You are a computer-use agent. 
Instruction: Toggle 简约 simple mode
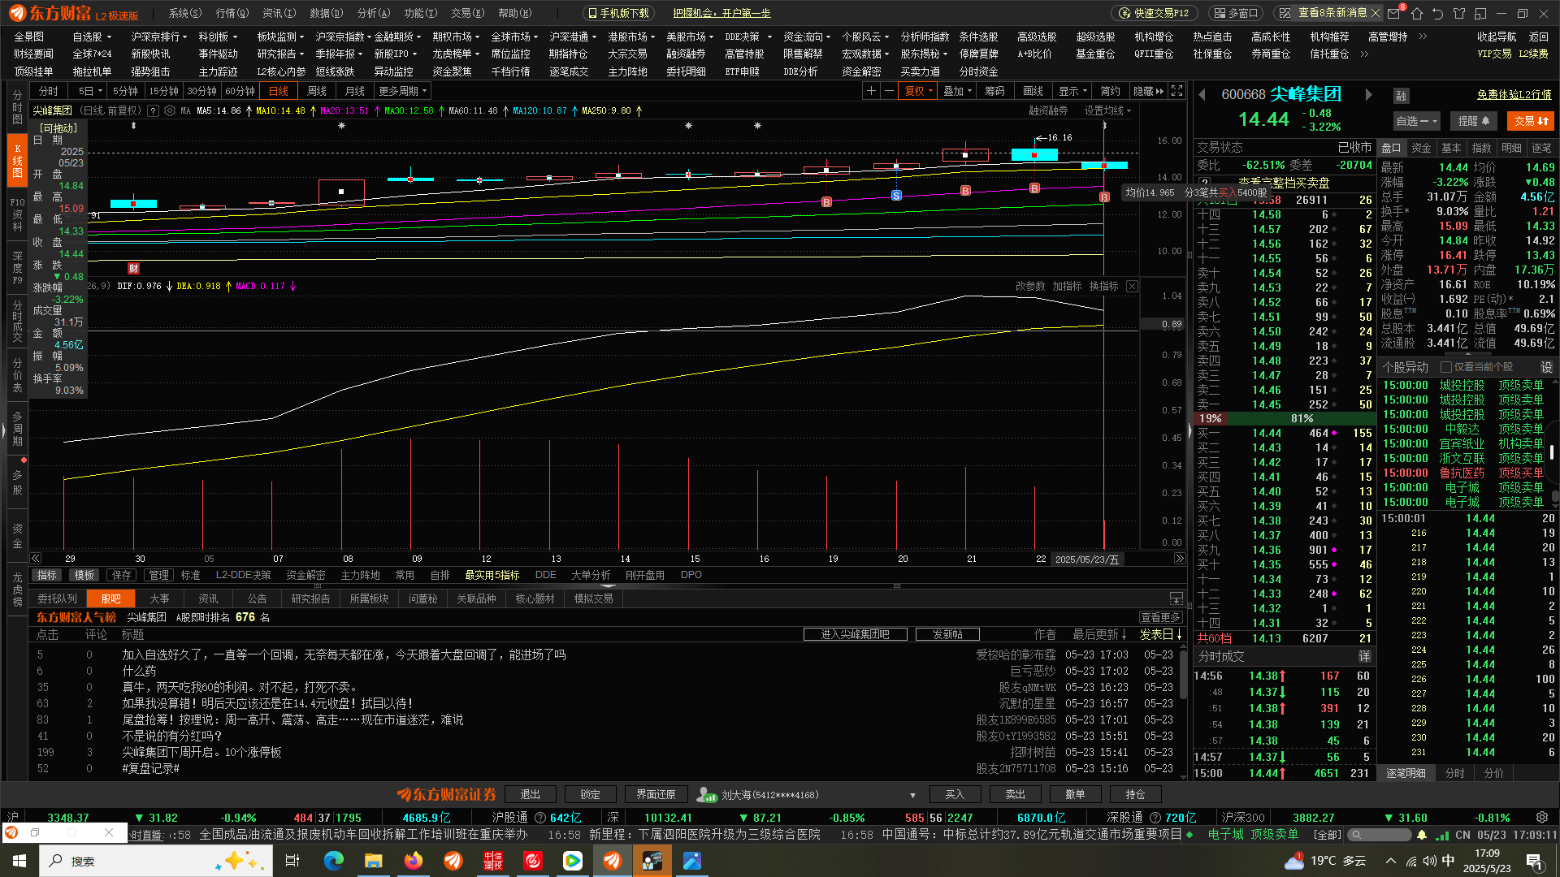1110,91
